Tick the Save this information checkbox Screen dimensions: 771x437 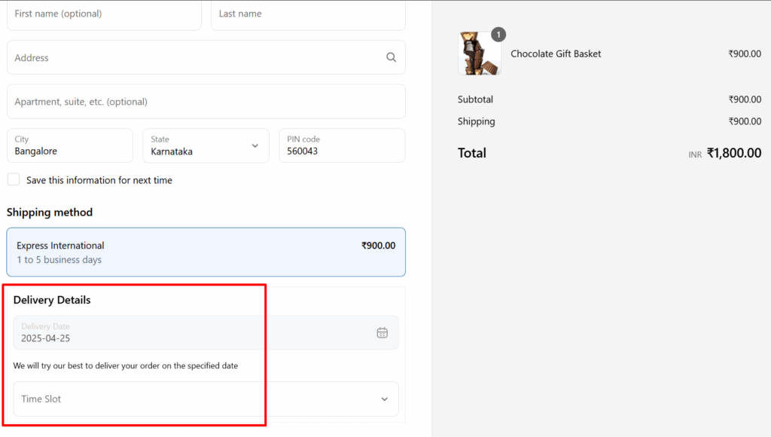[14, 180]
